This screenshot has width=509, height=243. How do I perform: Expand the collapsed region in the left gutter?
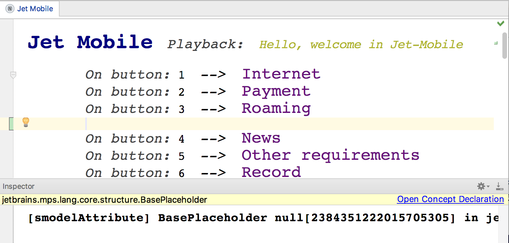(13, 75)
